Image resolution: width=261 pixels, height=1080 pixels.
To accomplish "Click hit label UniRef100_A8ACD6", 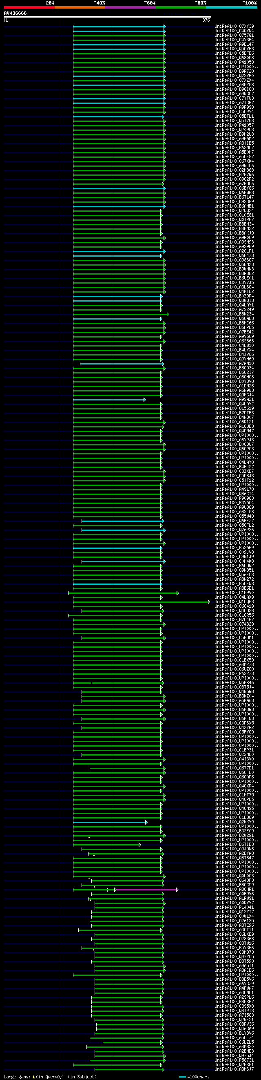I will [234, 970].
